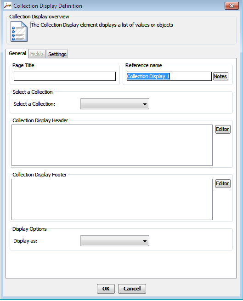Click inside the Page Title field
Image resolution: width=243 pixels, height=301 pixels.
[x=65, y=76]
